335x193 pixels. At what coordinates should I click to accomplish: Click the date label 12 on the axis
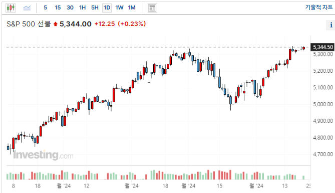[87, 186]
